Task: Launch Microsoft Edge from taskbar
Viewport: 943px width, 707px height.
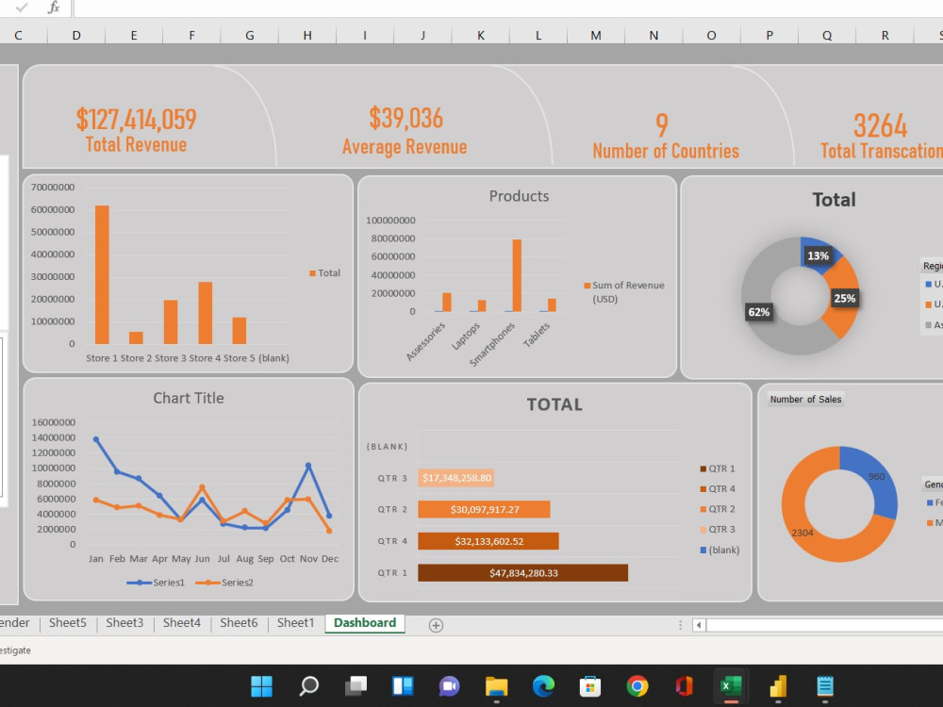Action: [x=544, y=685]
